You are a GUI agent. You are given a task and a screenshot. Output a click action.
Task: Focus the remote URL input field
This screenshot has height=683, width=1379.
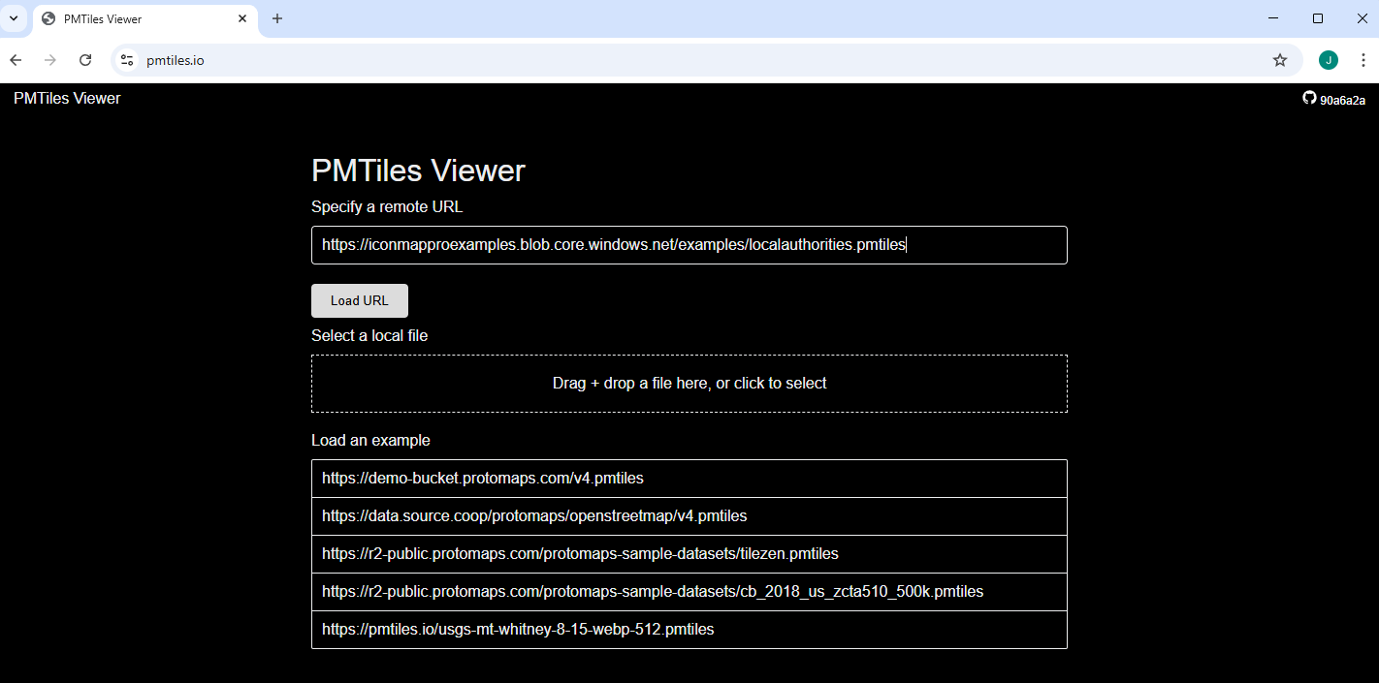pos(689,245)
